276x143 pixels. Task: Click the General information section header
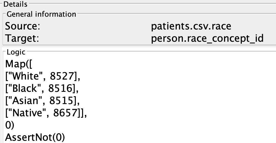[41, 14]
